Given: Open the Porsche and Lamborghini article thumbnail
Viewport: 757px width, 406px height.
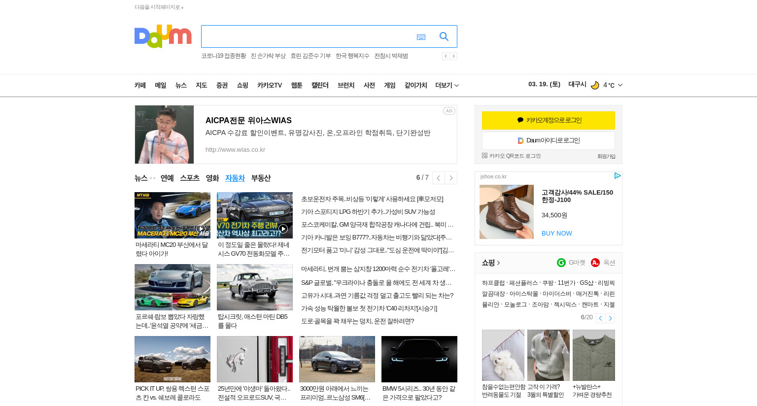Looking at the screenshot, I should tap(172, 287).
